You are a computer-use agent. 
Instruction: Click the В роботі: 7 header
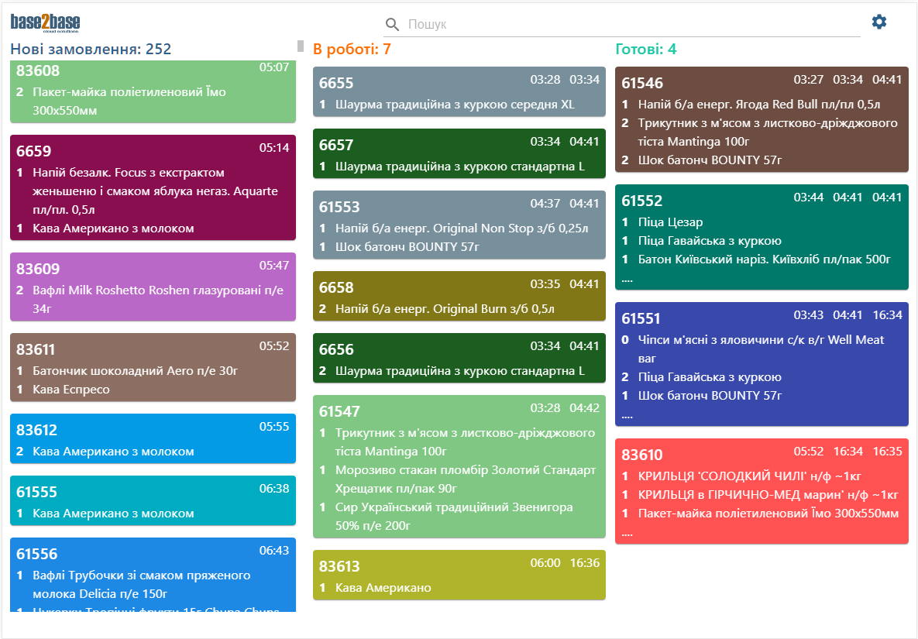click(352, 49)
